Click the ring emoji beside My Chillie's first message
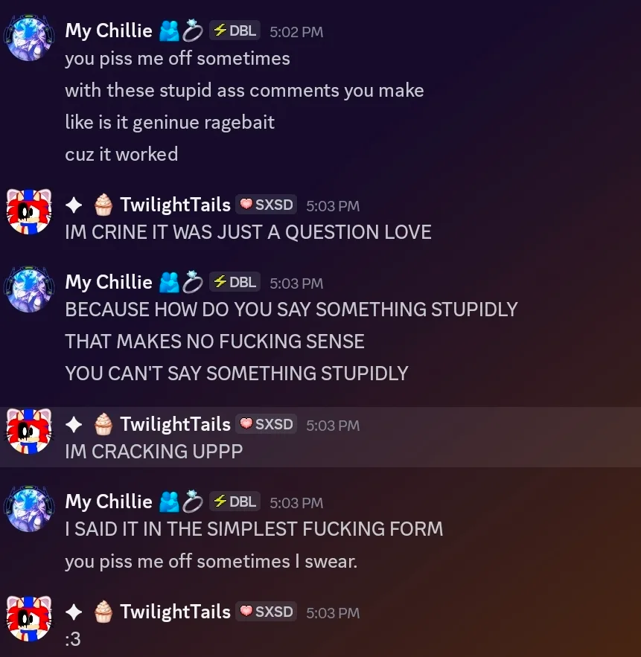This screenshot has width=641, height=657. pos(192,31)
